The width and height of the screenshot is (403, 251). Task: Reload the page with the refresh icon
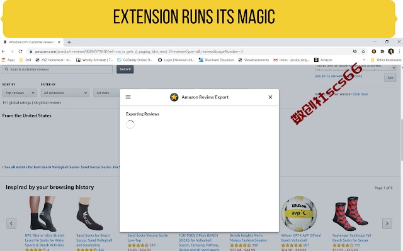point(20,51)
